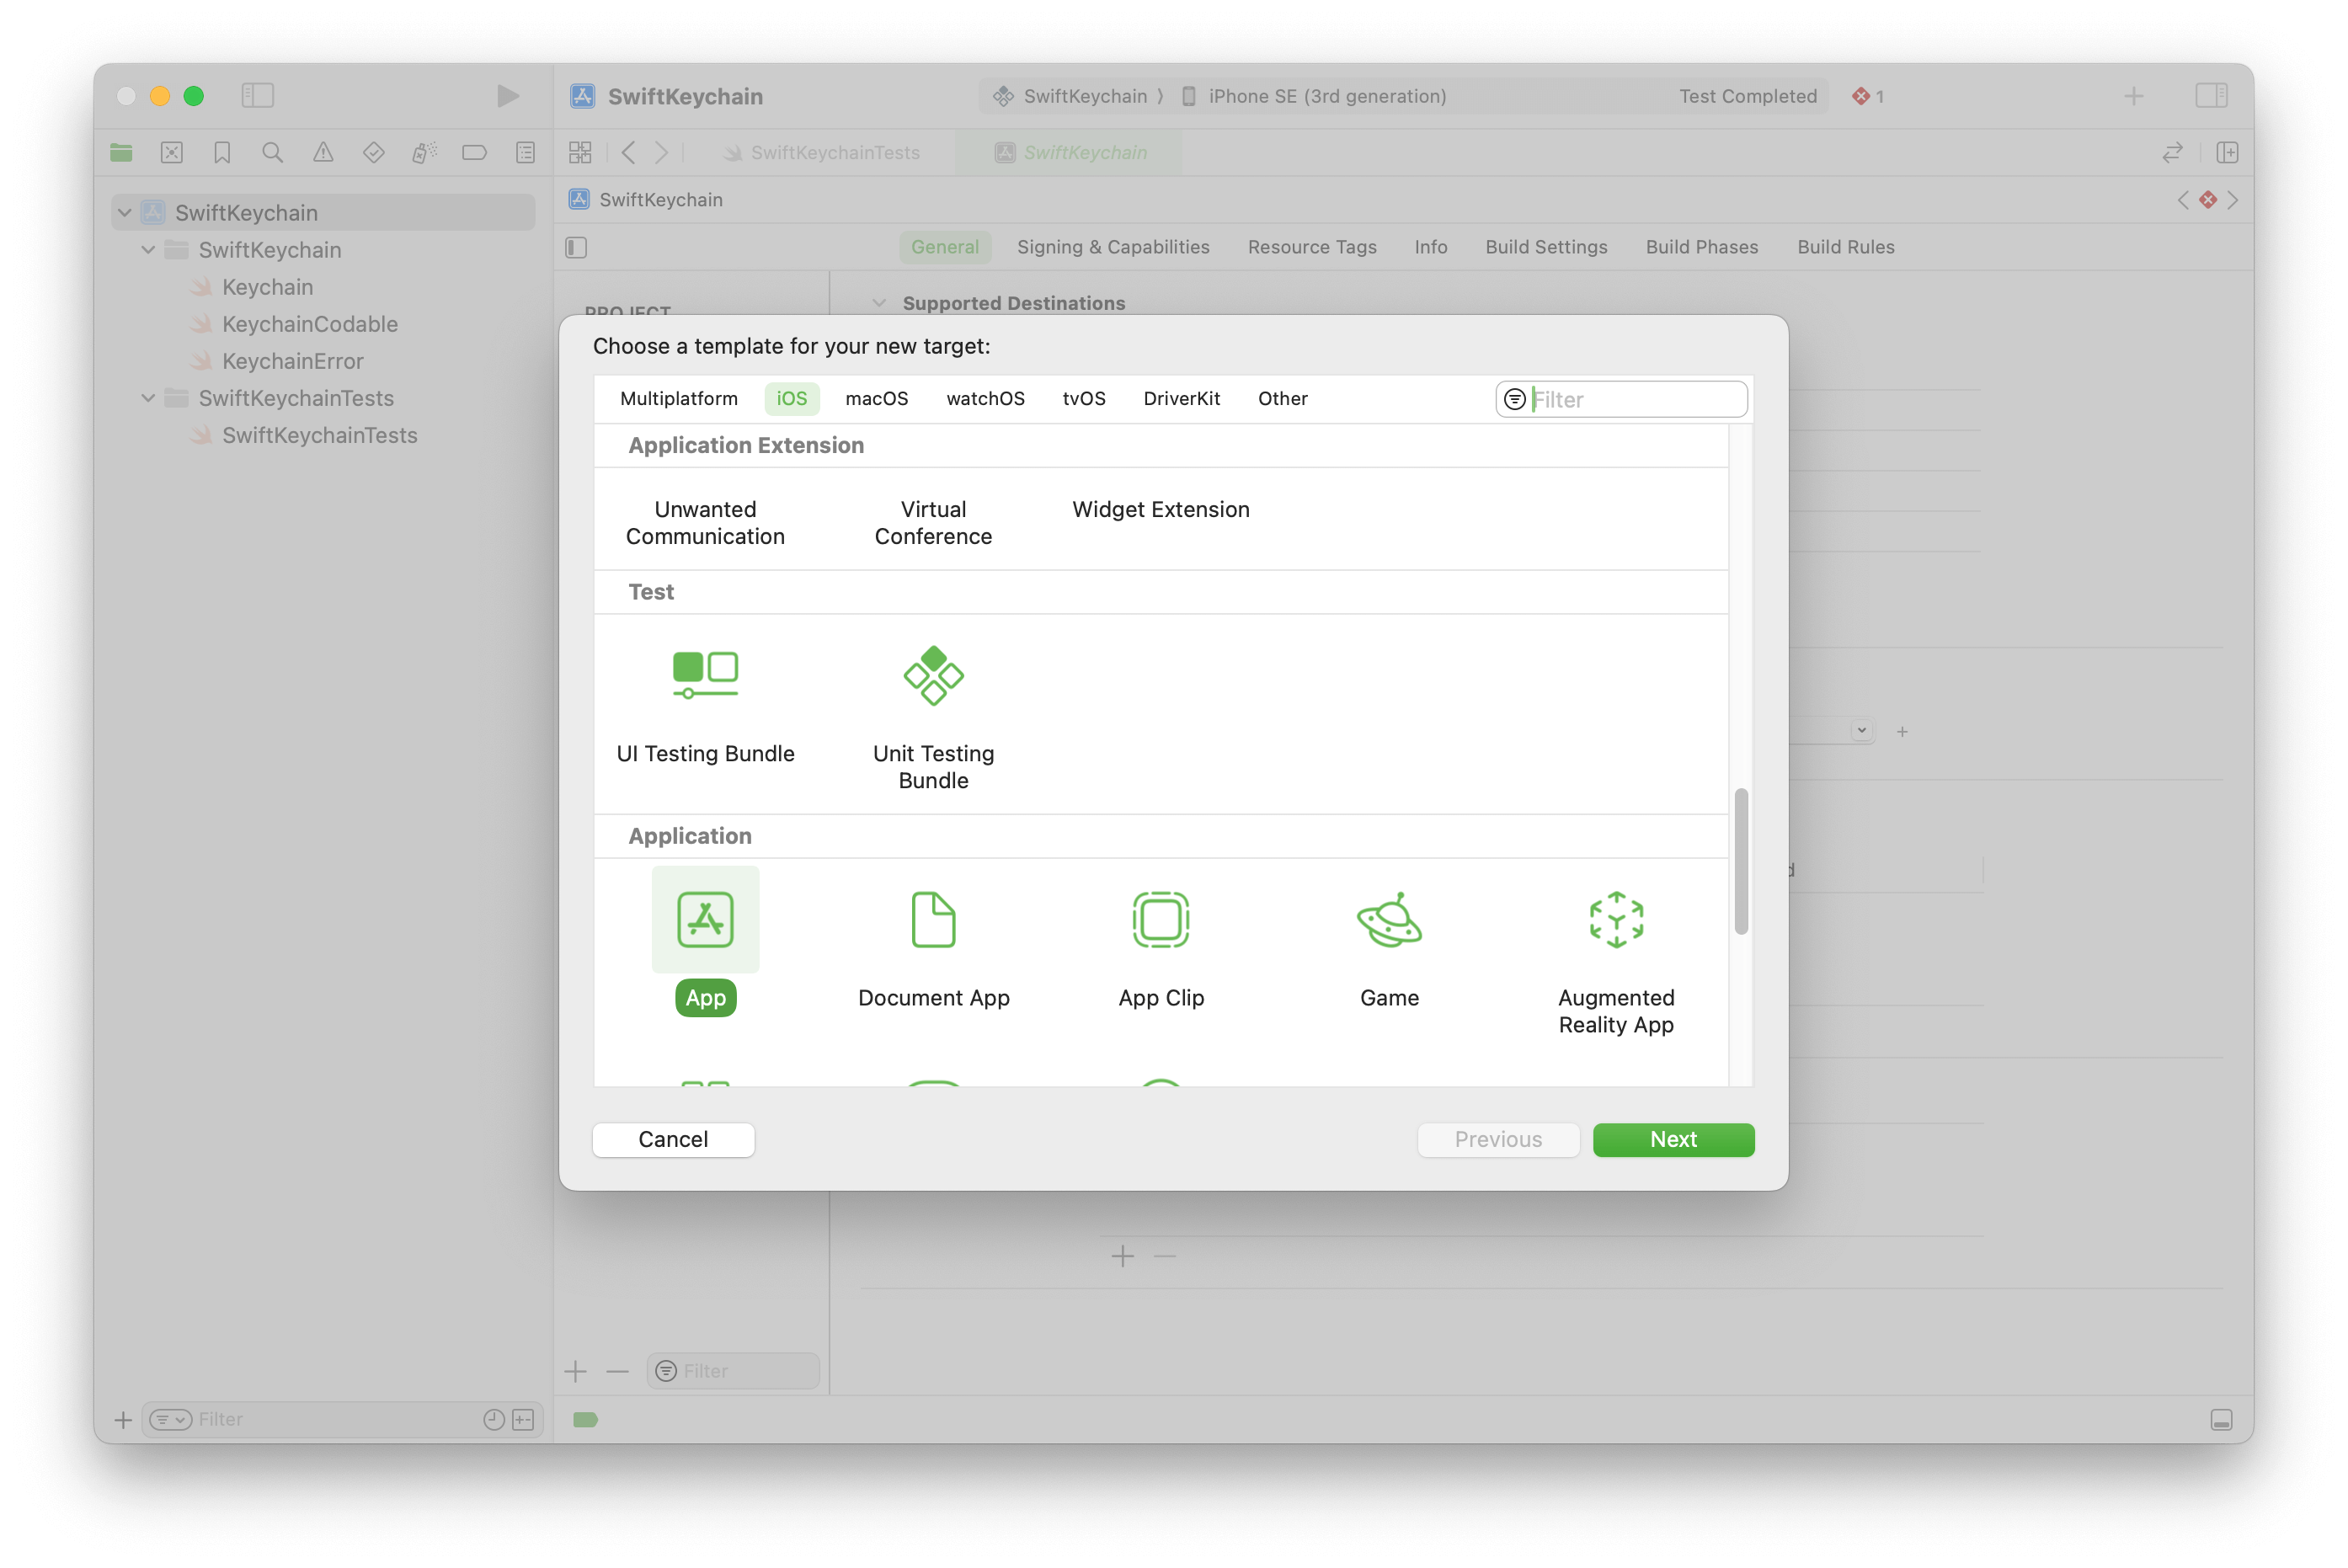
Task: Select the UI Testing Bundle icon
Action: 705,675
